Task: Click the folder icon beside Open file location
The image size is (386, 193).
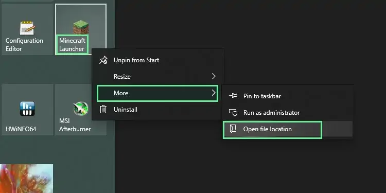Action: (233, 129)
